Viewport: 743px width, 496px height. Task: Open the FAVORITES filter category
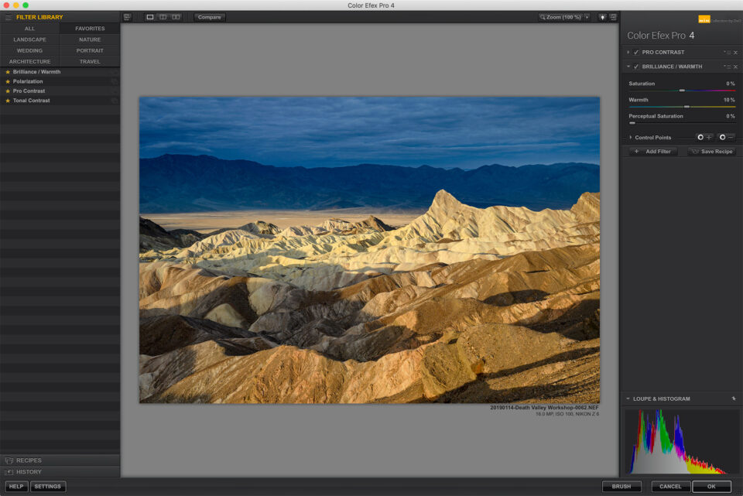click(x=89, y=28)
